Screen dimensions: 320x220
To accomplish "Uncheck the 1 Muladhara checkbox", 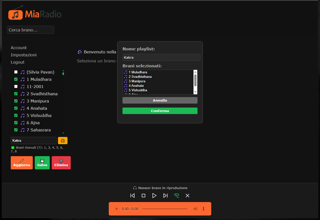I will click(x=16, y=79).
